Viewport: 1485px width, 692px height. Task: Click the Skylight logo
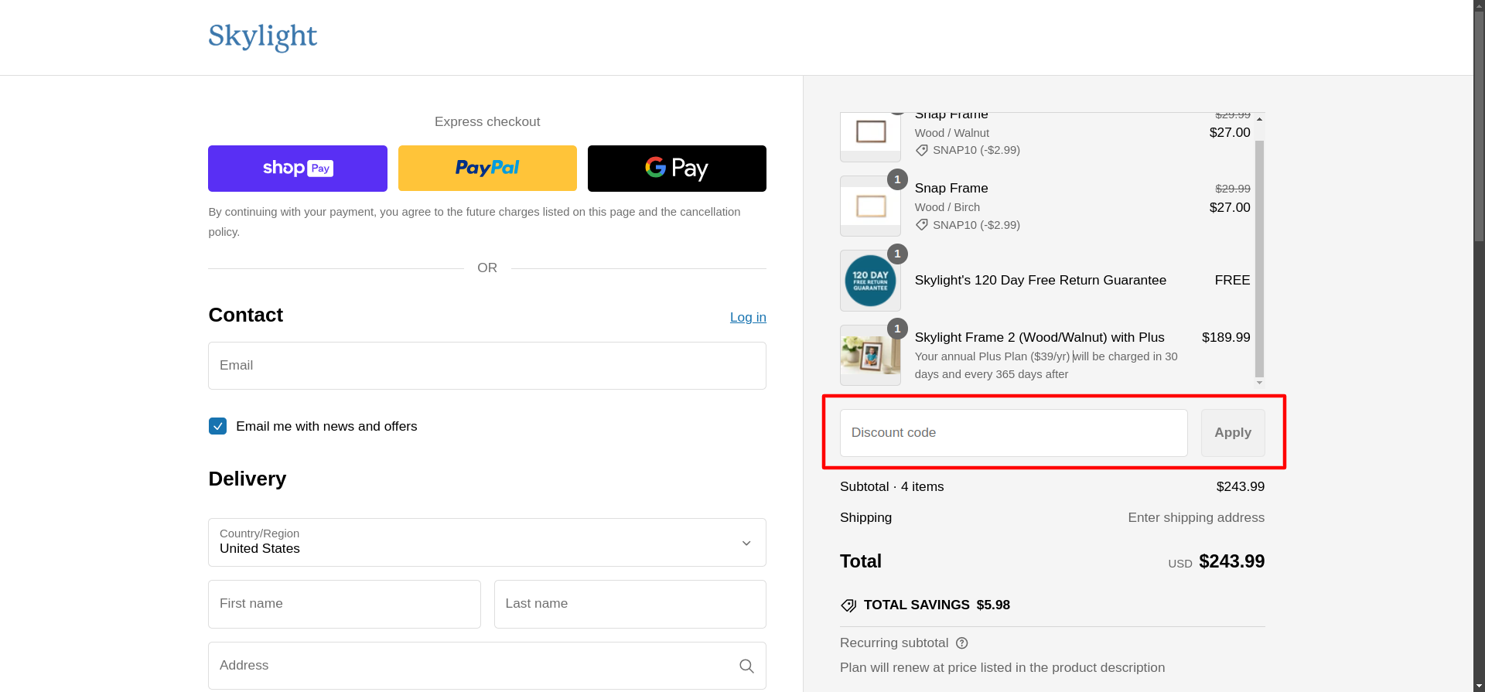(263, 36)
